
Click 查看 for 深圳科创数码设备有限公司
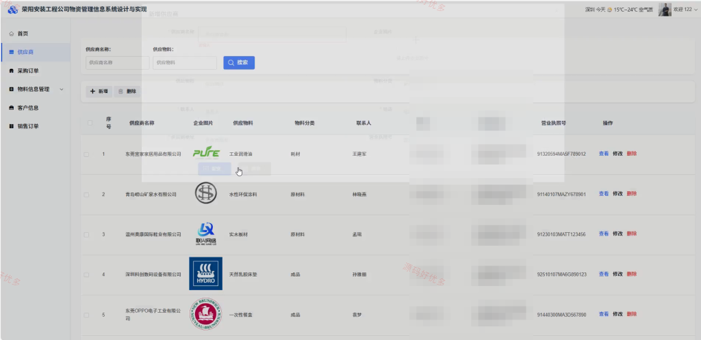pos(604,274)
